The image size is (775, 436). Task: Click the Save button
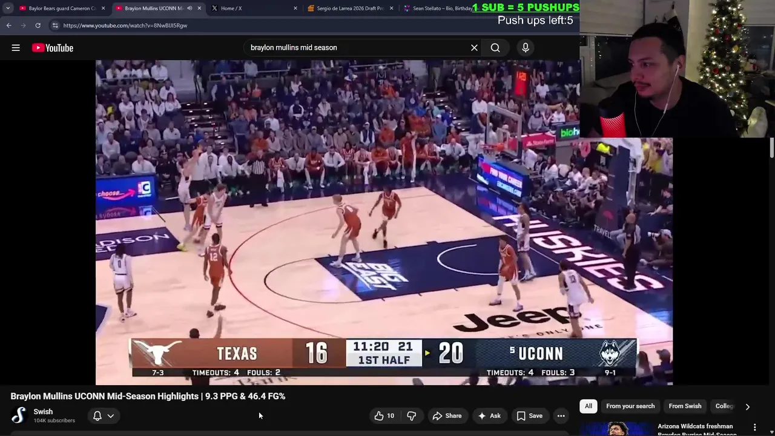click(x=529, y=415)
